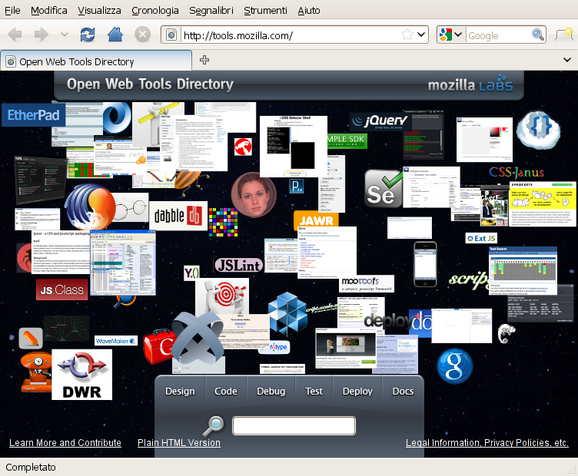Filter tools by Deploy category
Viewport: 578px width, 476px height.
click(x=357, y=391)
